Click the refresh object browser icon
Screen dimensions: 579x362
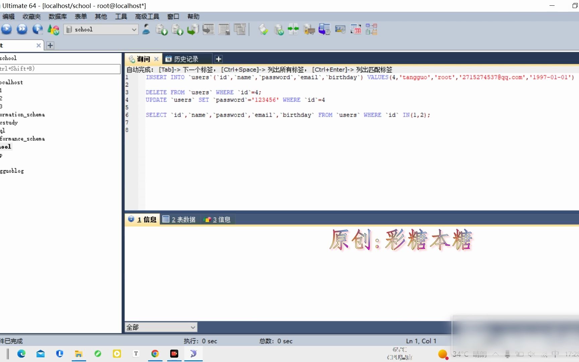pyautogui.click(x=53, y=29)
